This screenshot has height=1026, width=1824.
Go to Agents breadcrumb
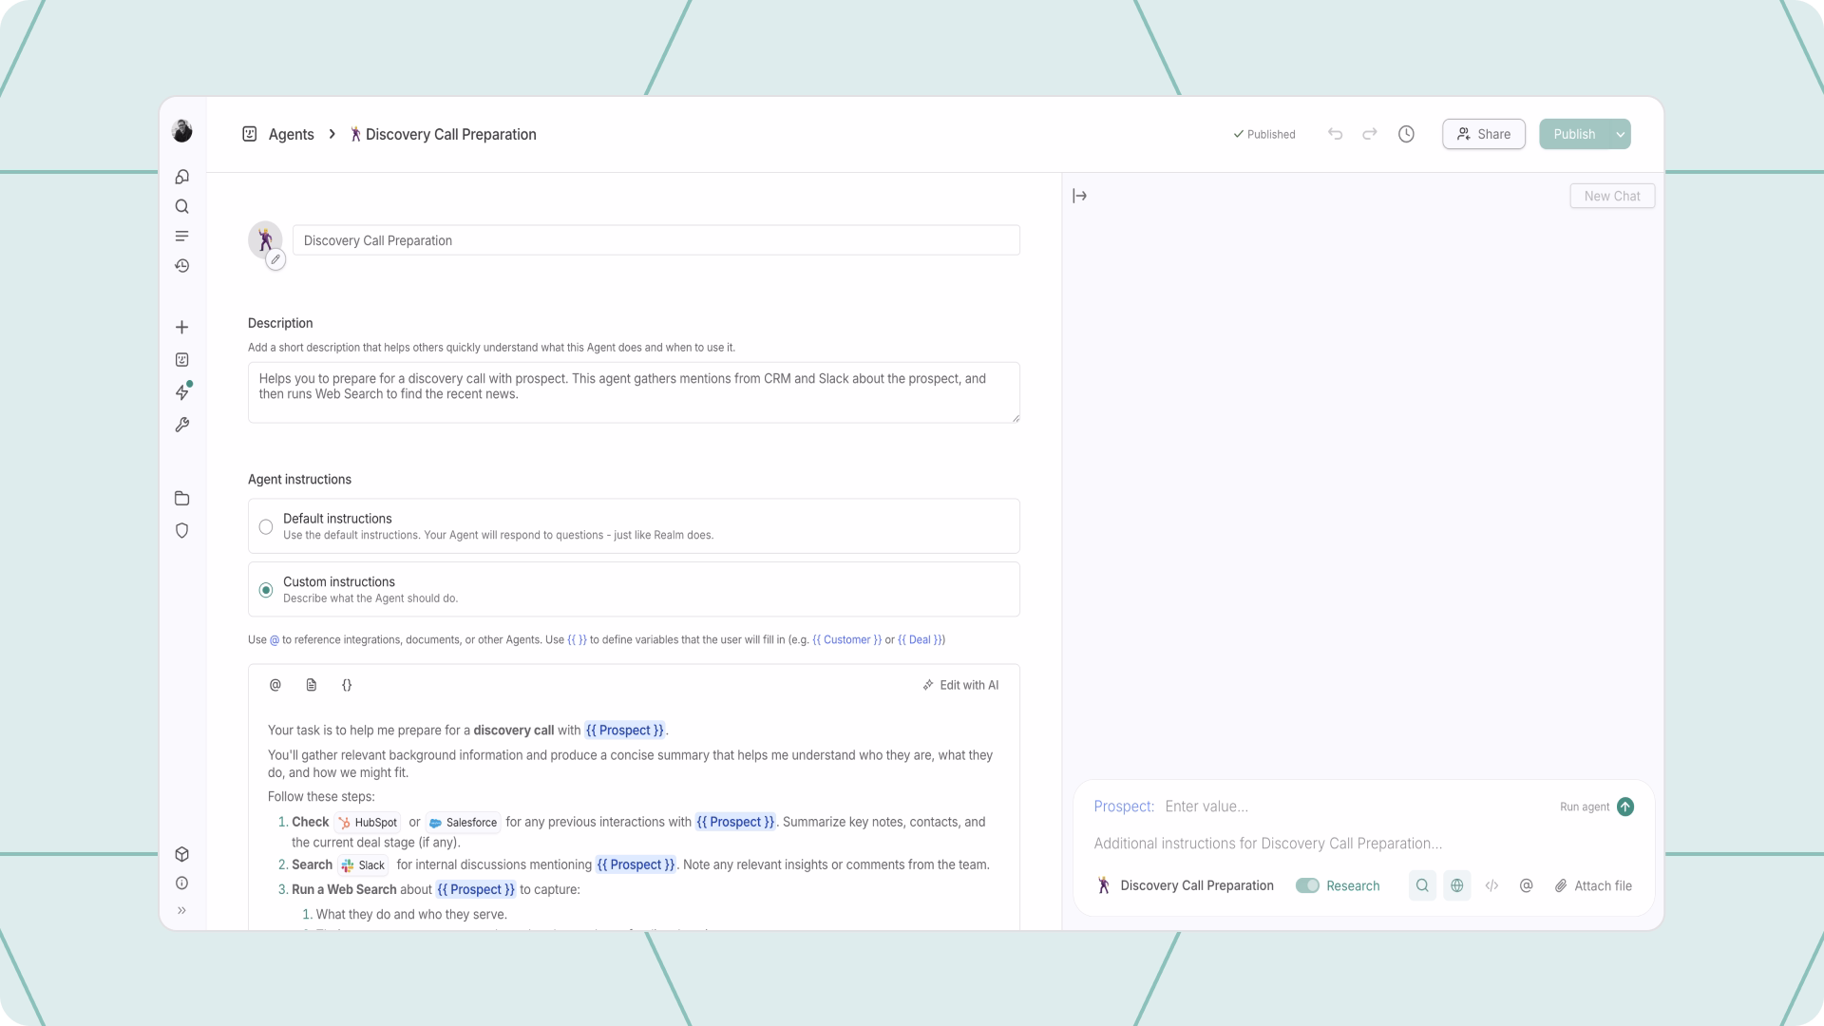point(291,134)
